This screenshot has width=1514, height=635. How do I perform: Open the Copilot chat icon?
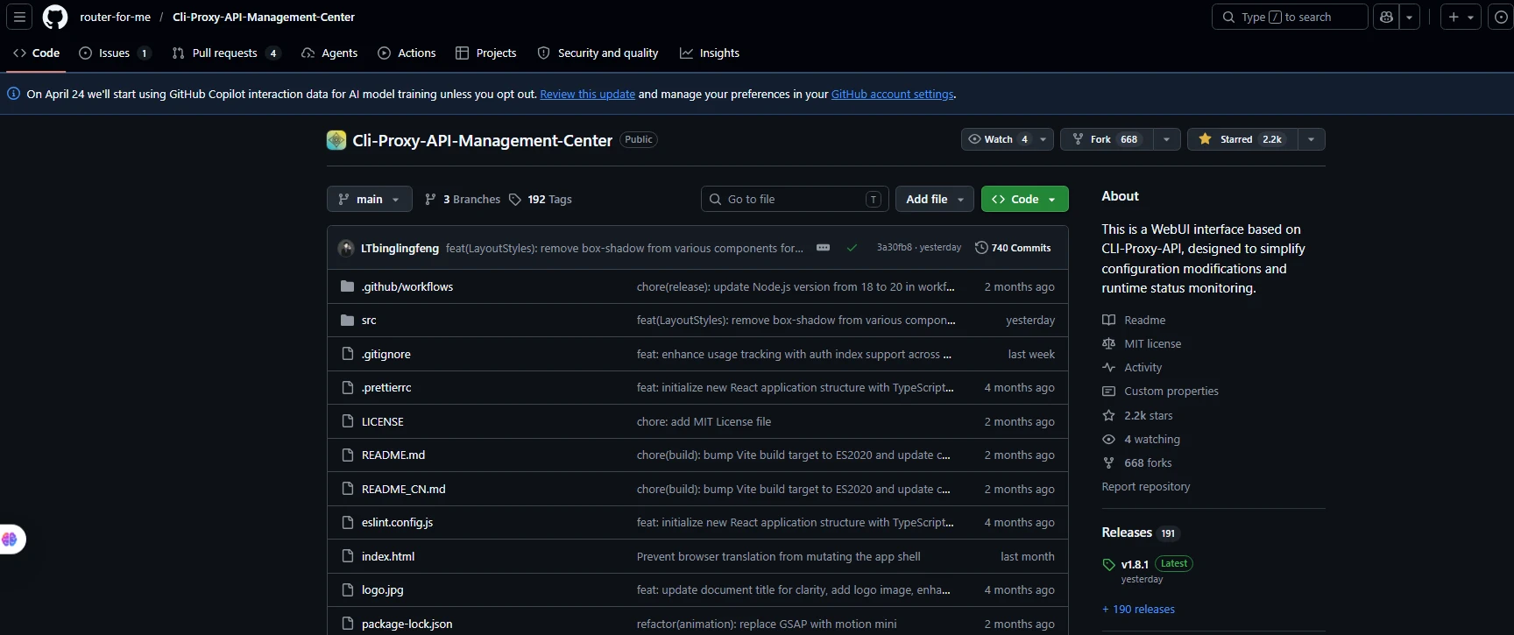pos(1386,17)
